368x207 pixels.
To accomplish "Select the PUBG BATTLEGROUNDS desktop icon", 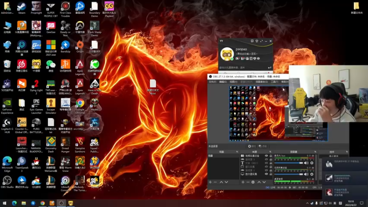I will [36, 126].
